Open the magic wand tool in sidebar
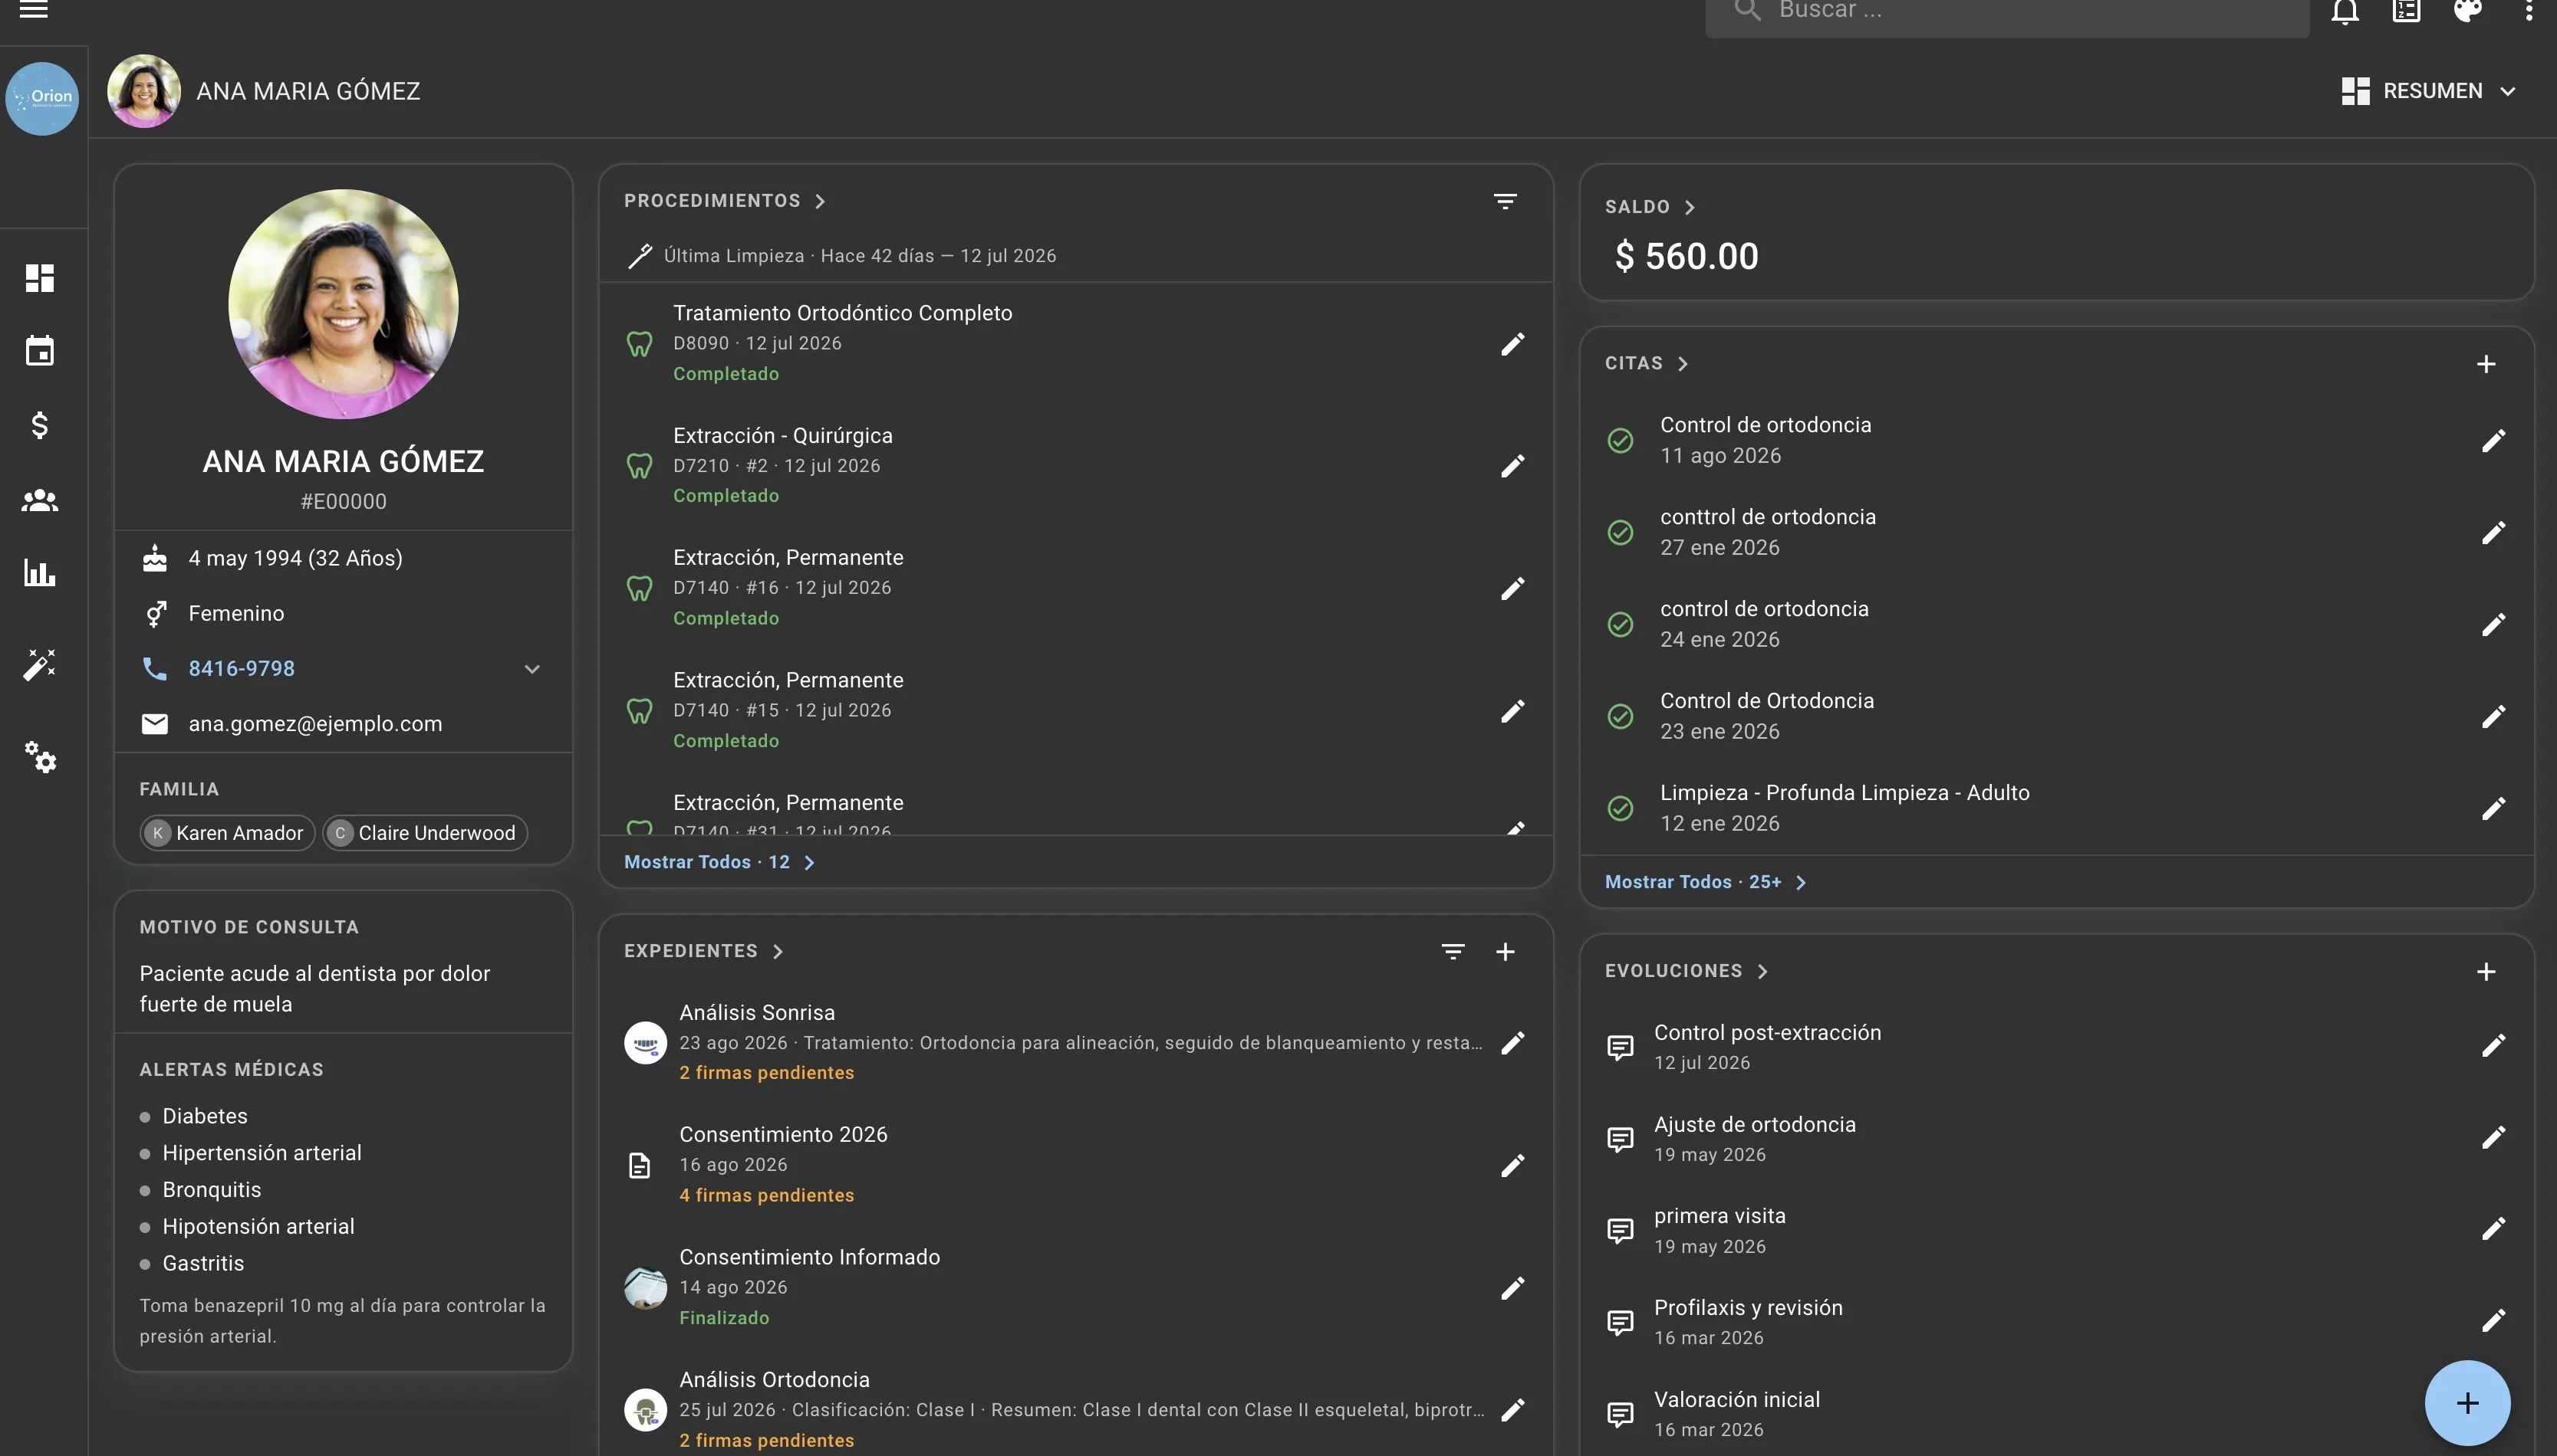The image size is (2557, 1456). click(40, 664)
